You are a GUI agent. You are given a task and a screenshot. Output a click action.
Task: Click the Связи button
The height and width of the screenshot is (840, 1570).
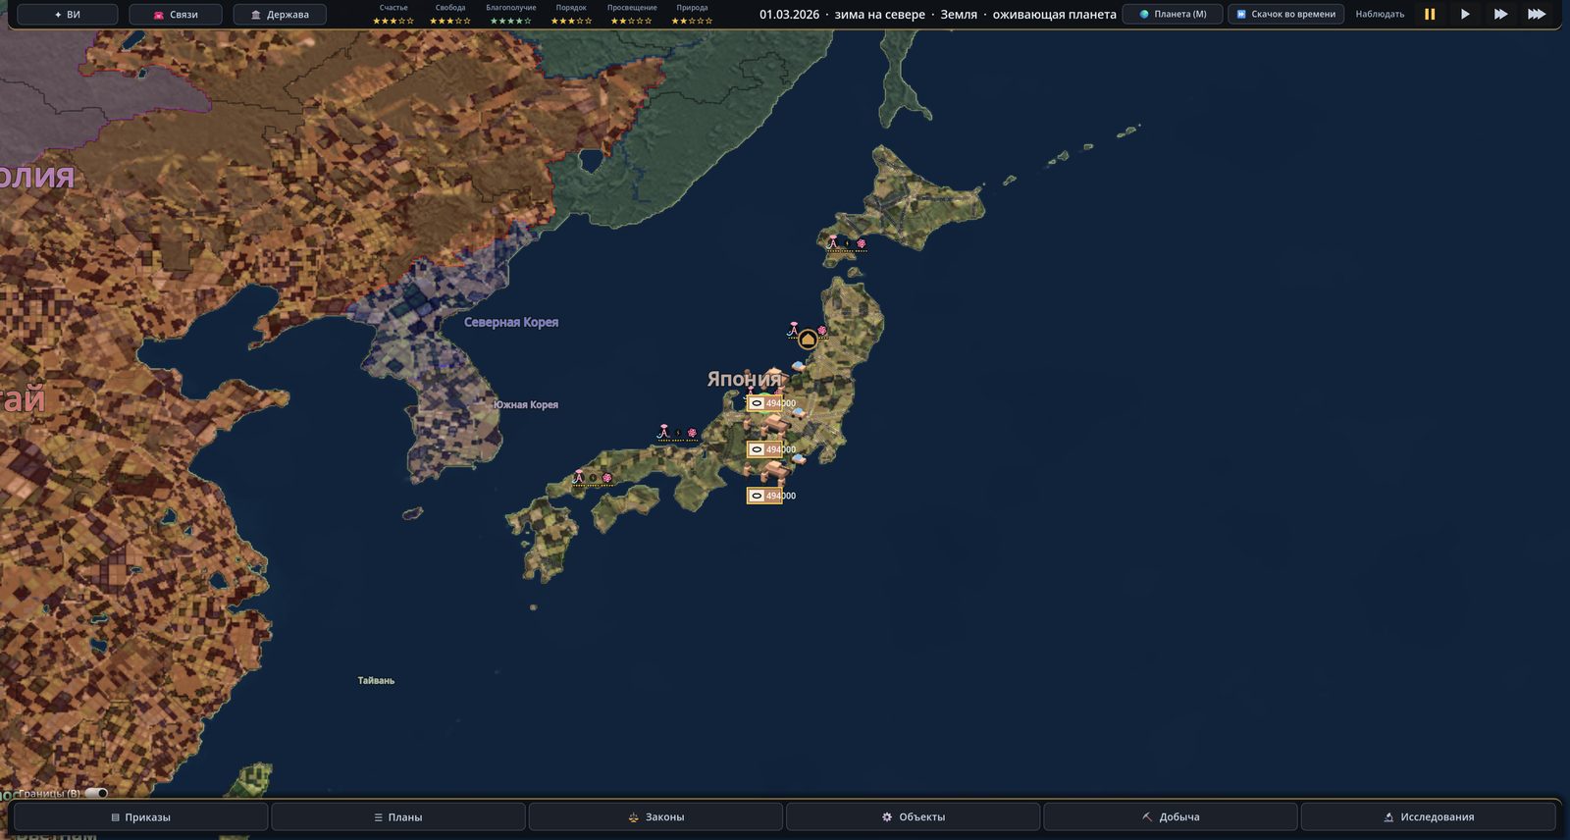(x=176, y=15)
